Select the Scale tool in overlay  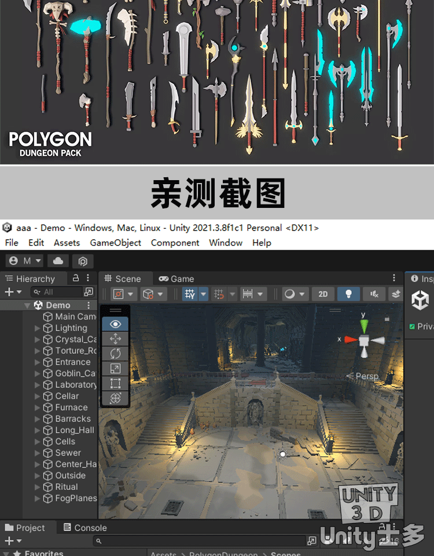coord(115,368)
